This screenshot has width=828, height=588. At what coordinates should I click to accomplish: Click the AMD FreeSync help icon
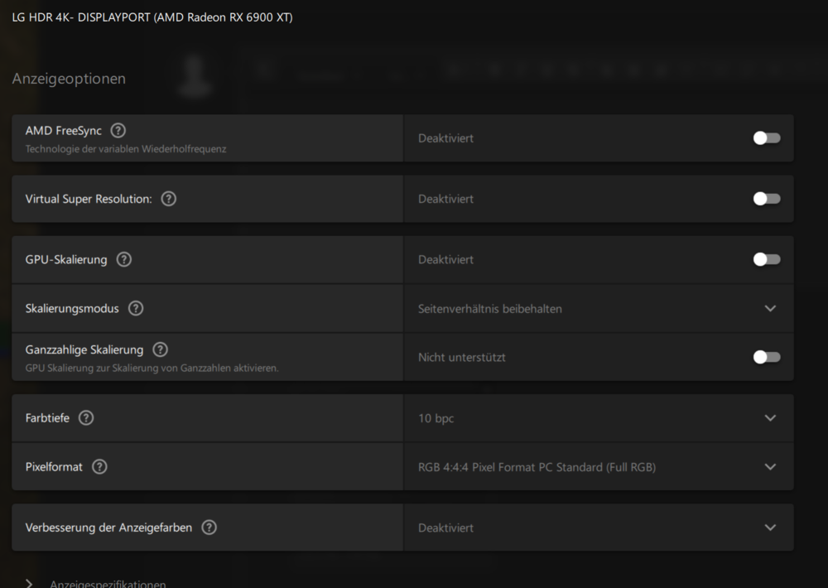click(118, 131)
